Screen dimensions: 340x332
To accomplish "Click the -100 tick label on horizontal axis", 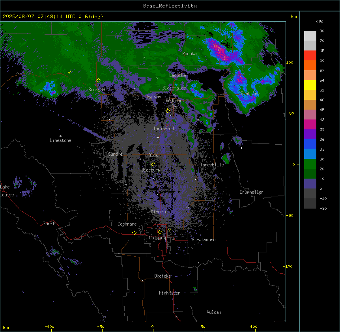I will tap(49, 326).
